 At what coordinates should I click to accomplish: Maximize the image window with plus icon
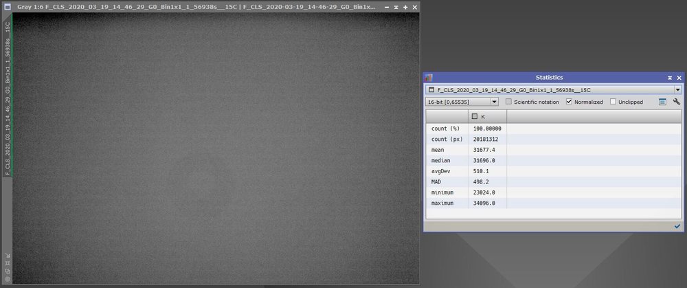click(x=405, y=8)
